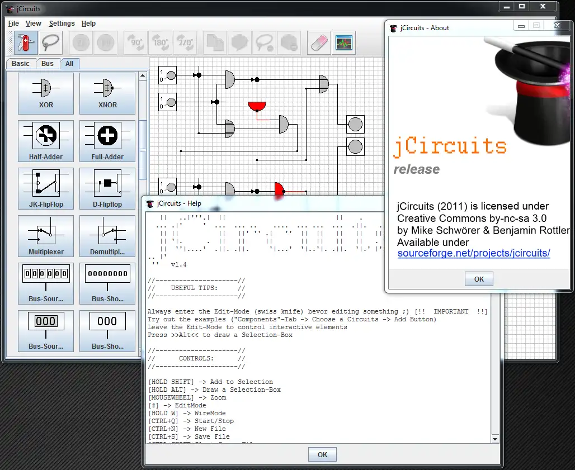Image resolution: width=575 pixels, height=470 pixels.
Task: Toggle the lowest visible 1/0 input switch
Action: click(x=168, y=187)
